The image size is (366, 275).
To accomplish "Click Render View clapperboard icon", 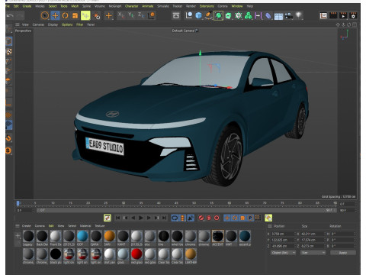I will click(x=333, y=16).
